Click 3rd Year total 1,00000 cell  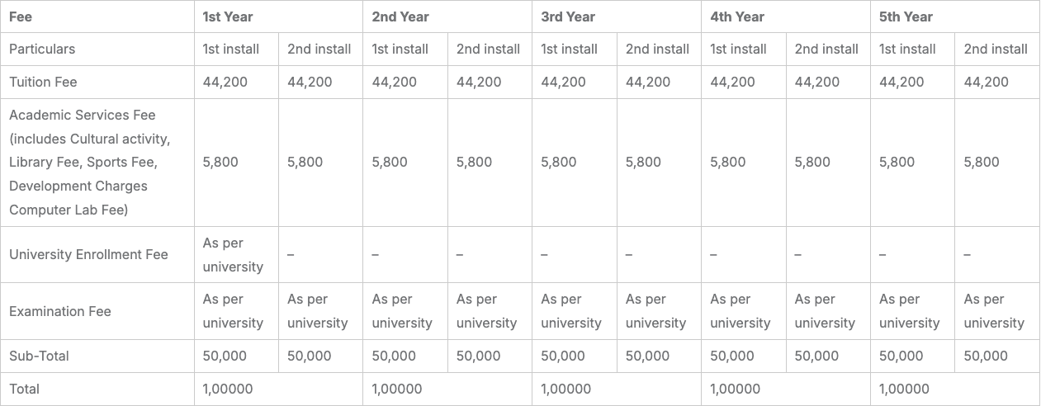(x=565, y=389)
